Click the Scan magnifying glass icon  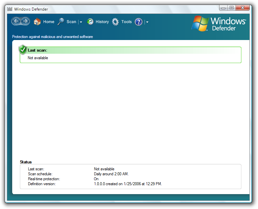tap(61, 21)
